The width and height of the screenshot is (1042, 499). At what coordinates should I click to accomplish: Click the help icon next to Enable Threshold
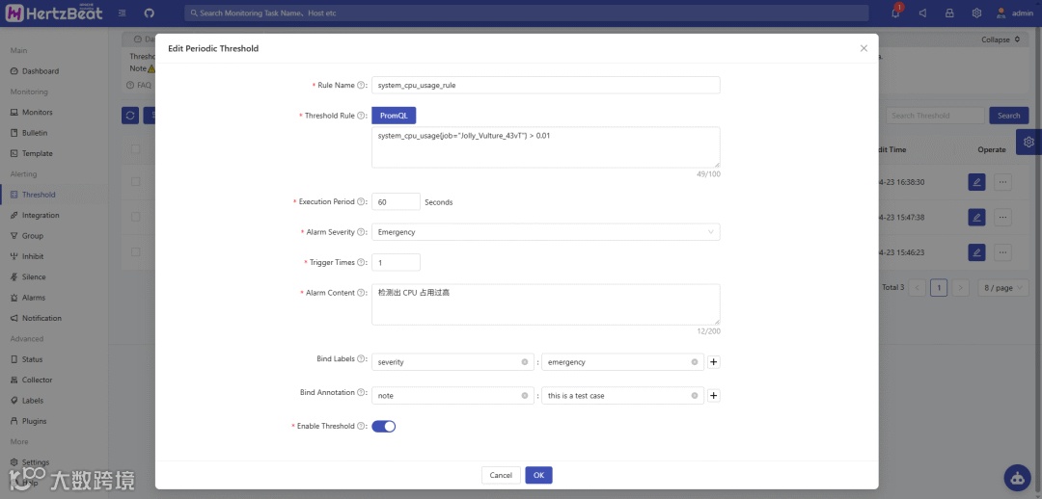click(361, 426)
